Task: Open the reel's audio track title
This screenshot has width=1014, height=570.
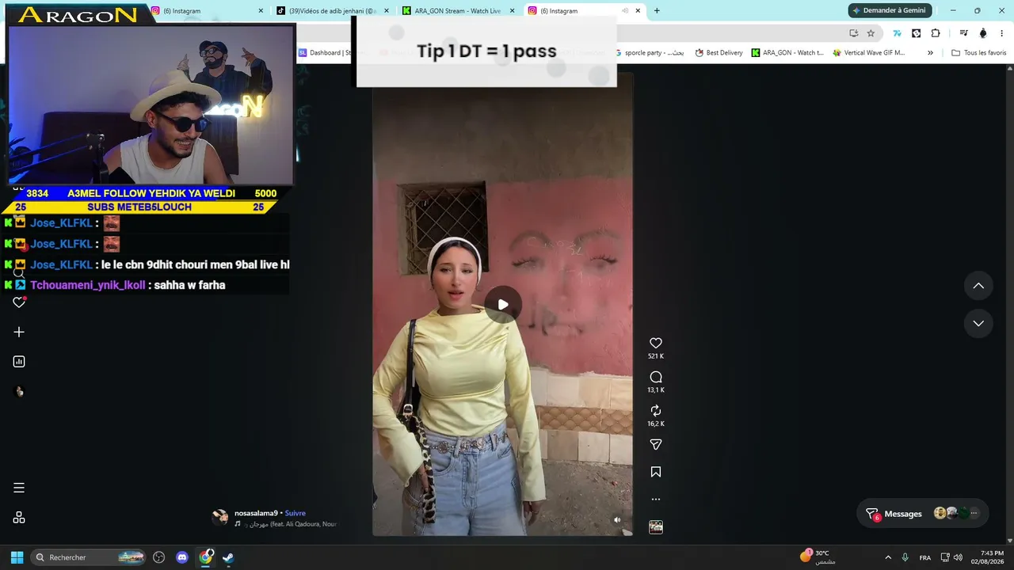Action: point(291,524)
